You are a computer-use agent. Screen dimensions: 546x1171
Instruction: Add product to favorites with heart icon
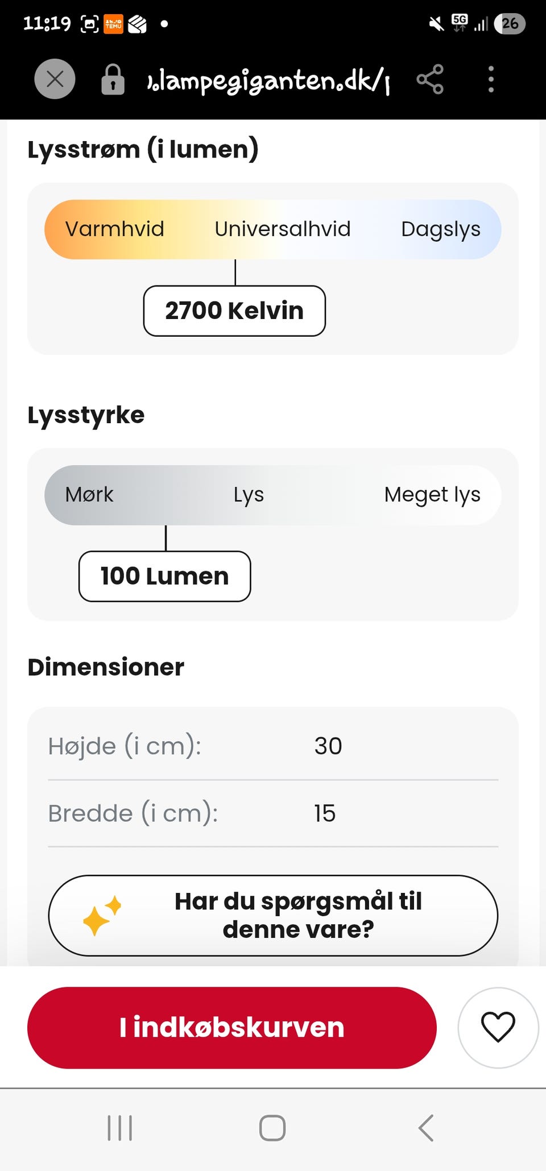tap(498, 1027)
